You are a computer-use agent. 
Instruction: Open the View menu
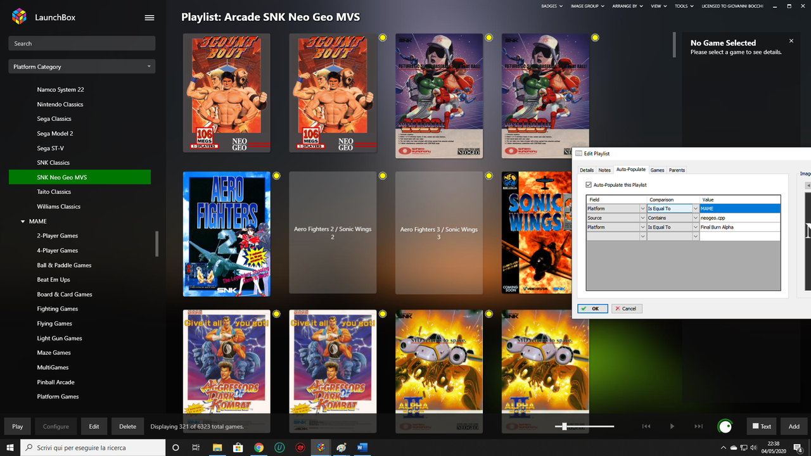pos(658,6)
